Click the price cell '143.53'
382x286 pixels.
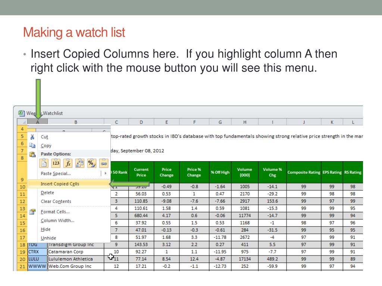point(141,245)
